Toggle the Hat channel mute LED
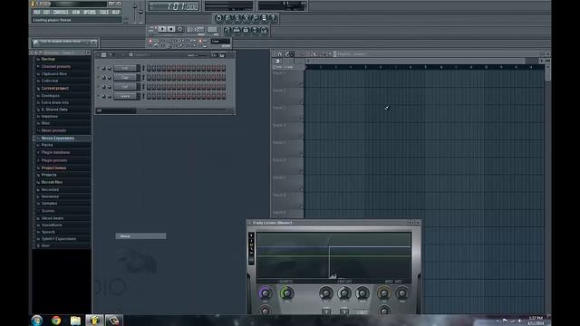Image resolution: width=580 pixels, height=326 pixels. pos(98,87)
